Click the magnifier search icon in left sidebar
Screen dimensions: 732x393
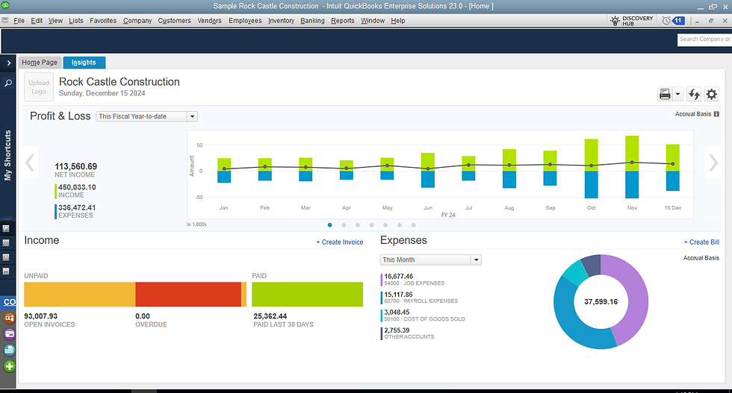8,83
